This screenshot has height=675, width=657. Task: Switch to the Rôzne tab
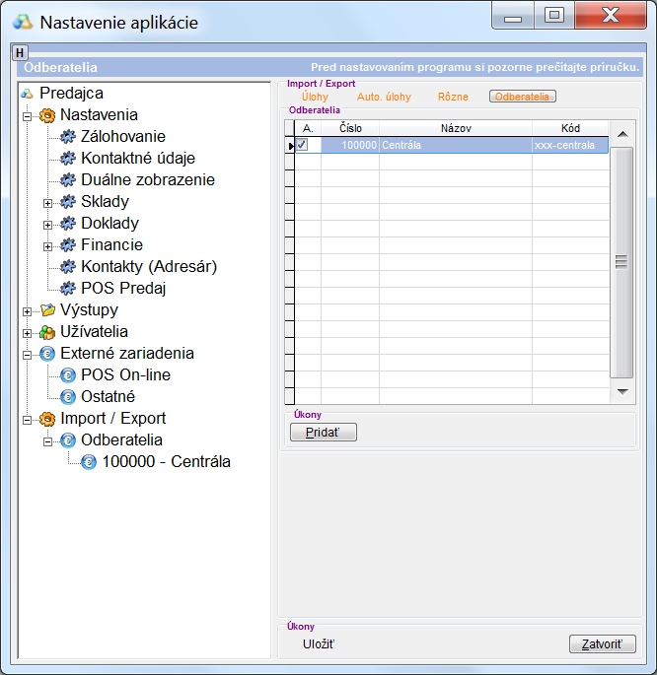[453, 97]
